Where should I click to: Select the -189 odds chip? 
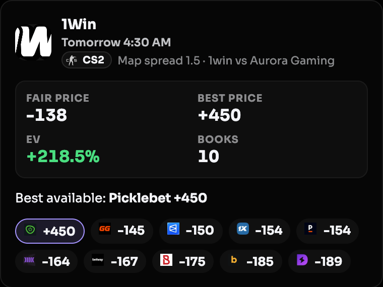tap(320, 261)
